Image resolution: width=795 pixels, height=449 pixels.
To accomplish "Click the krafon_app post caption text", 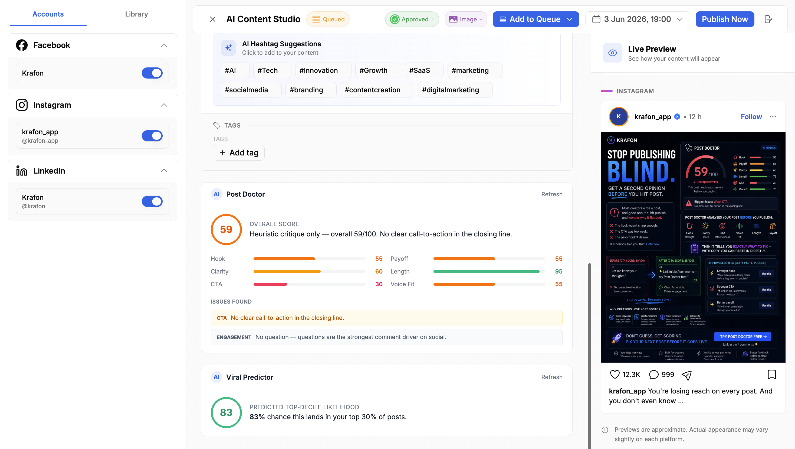I will coord(691,396).
